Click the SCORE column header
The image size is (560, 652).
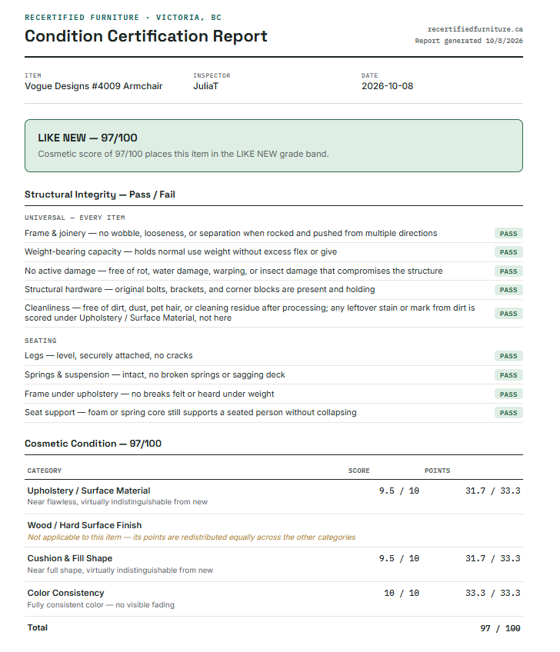[x=359, y=471]
